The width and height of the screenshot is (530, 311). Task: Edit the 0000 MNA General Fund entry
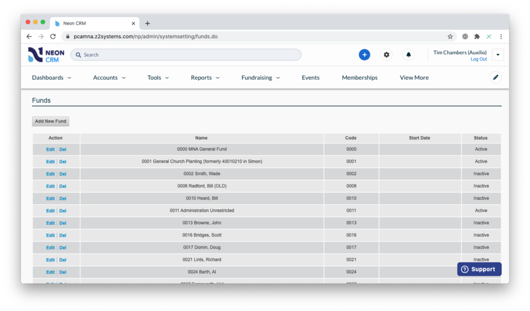50,149
